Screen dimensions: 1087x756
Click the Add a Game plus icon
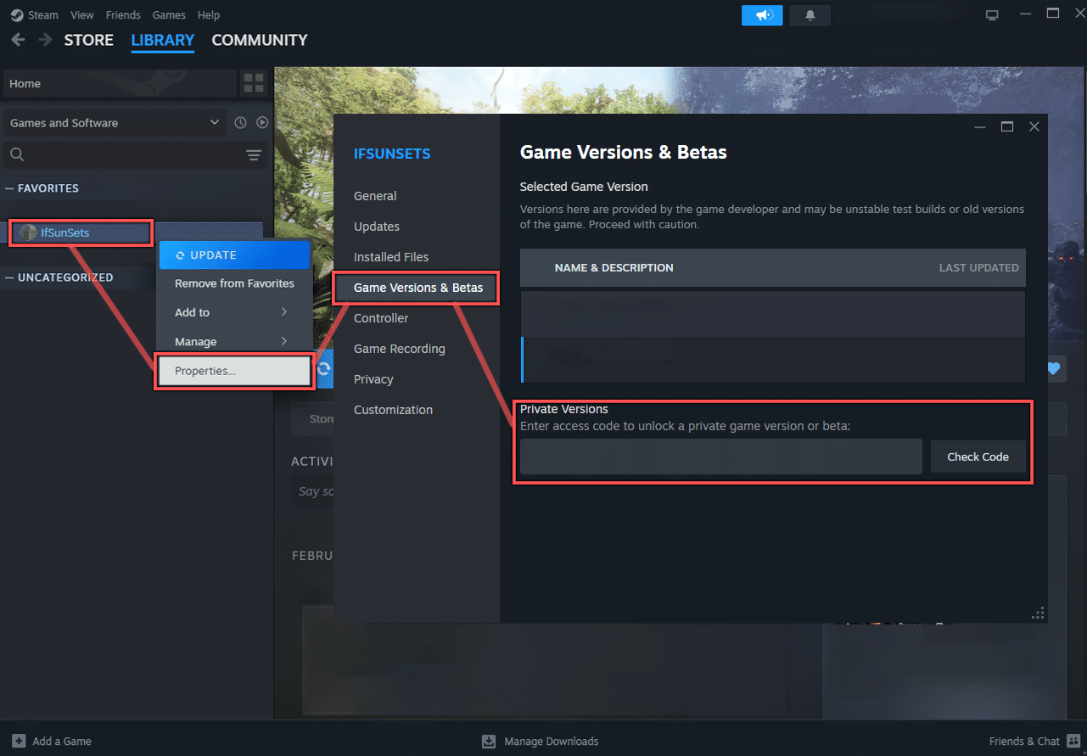point(19,741)
